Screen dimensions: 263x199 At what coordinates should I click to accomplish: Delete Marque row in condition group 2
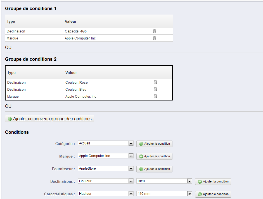[x=155, y=96]
